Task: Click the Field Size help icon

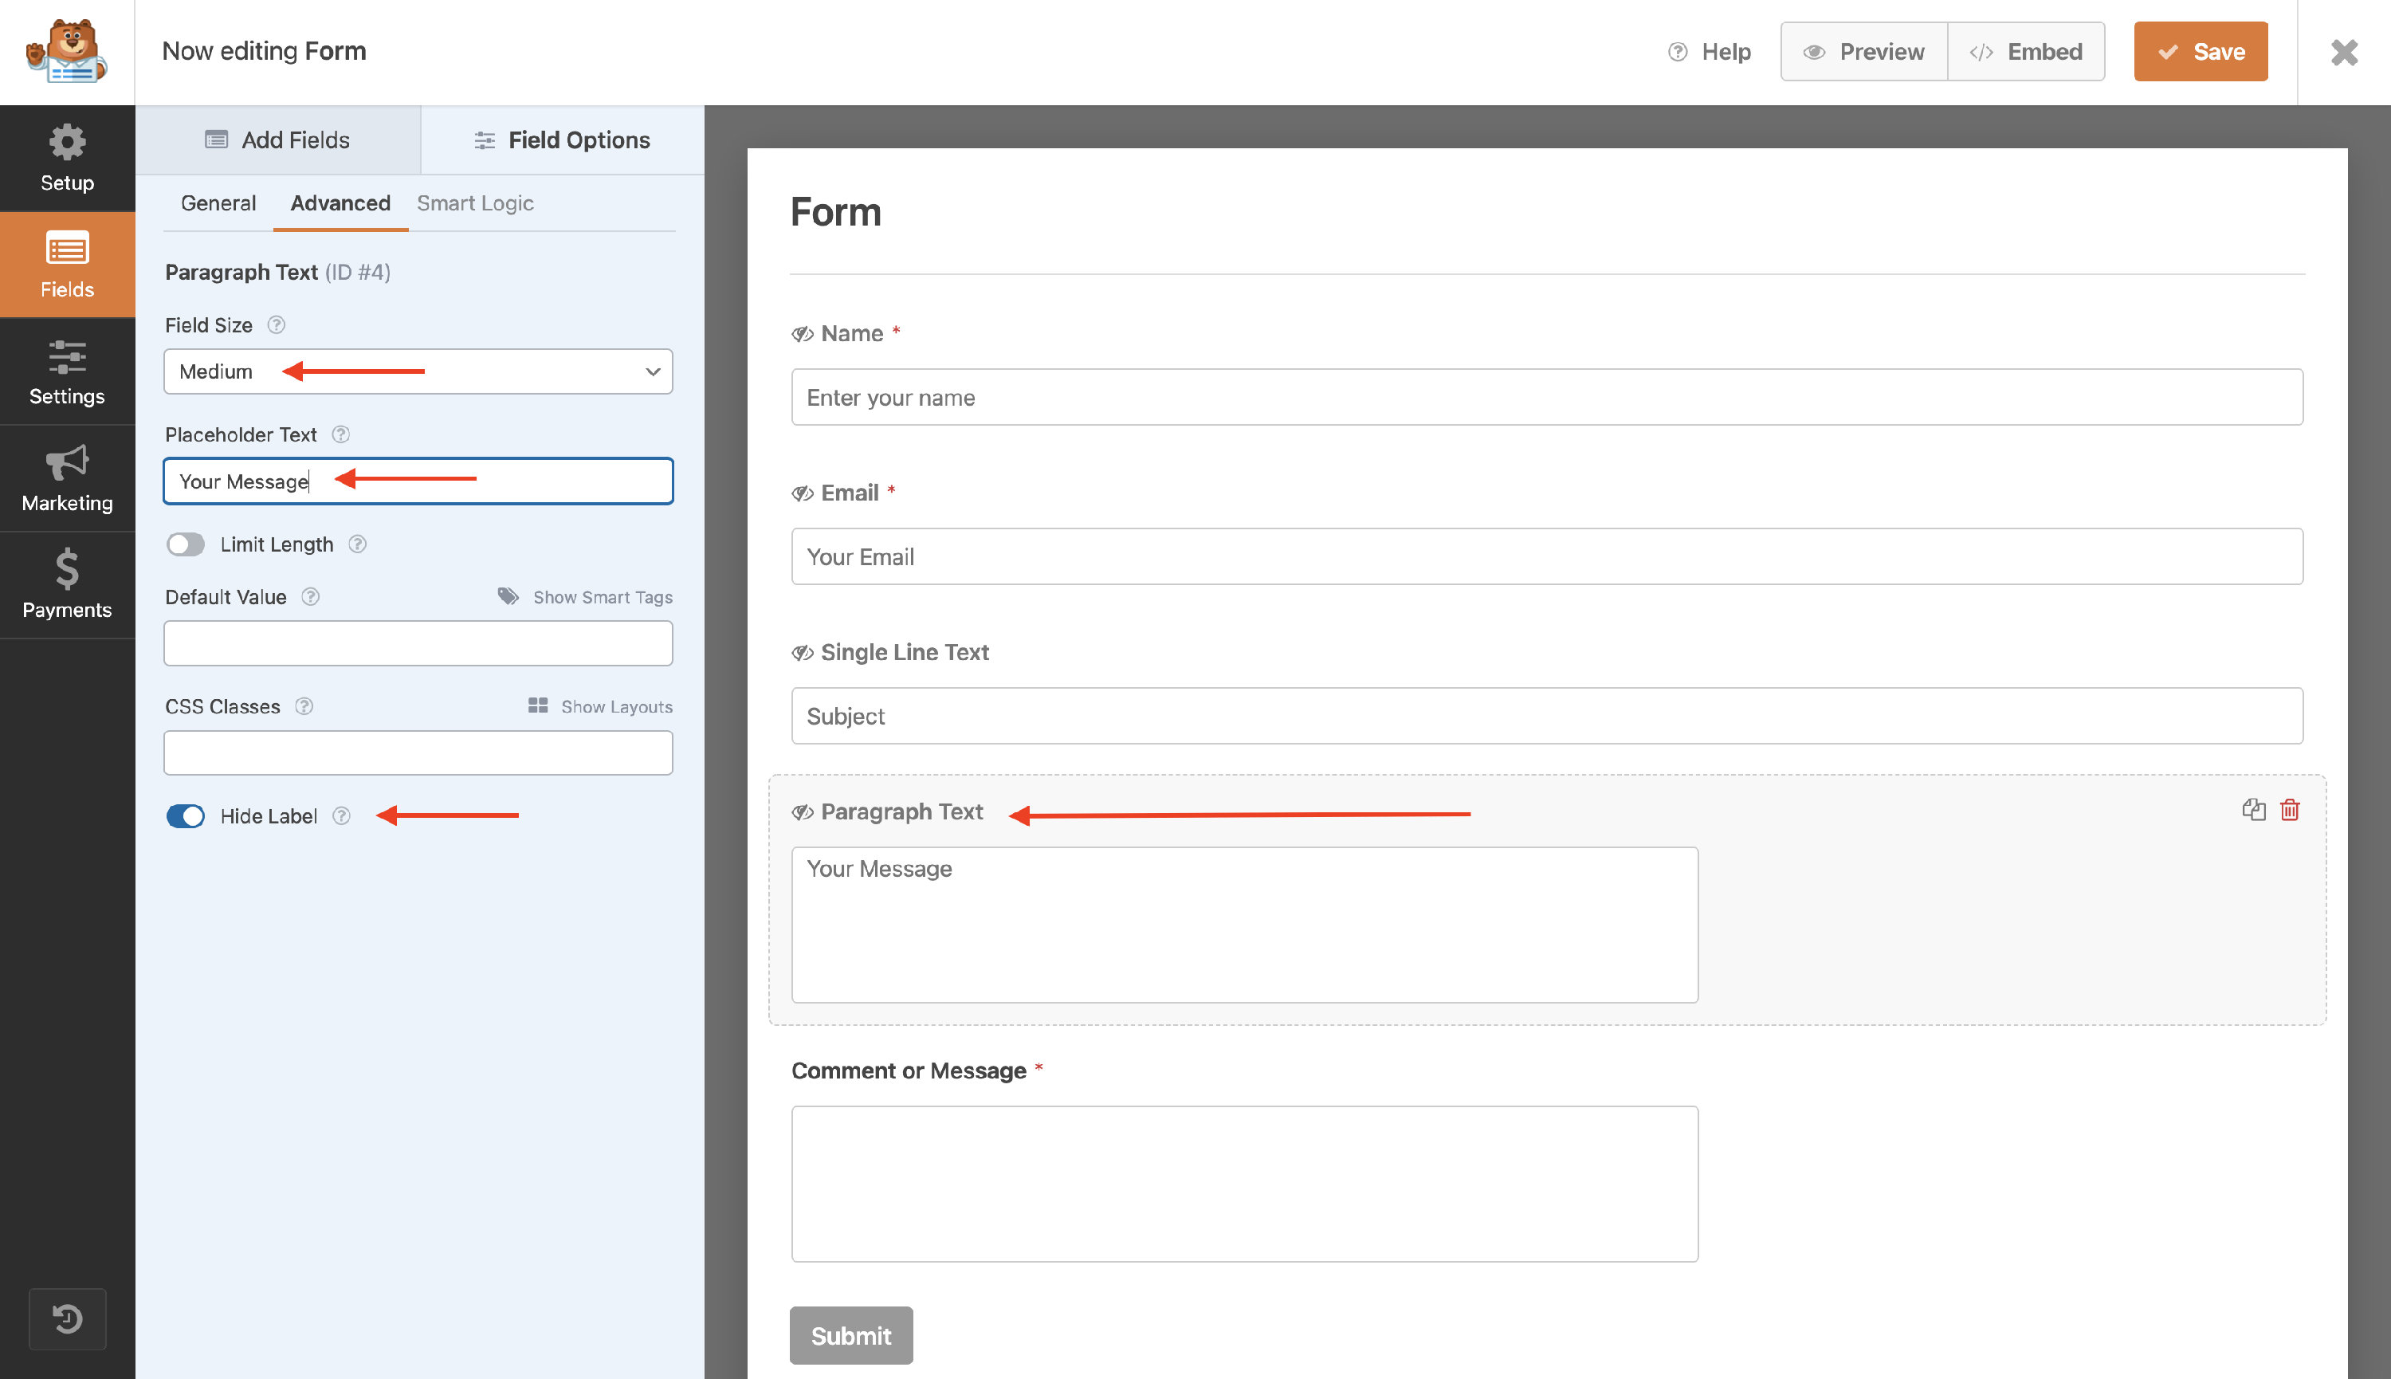Action: click(x=277, y=325)
